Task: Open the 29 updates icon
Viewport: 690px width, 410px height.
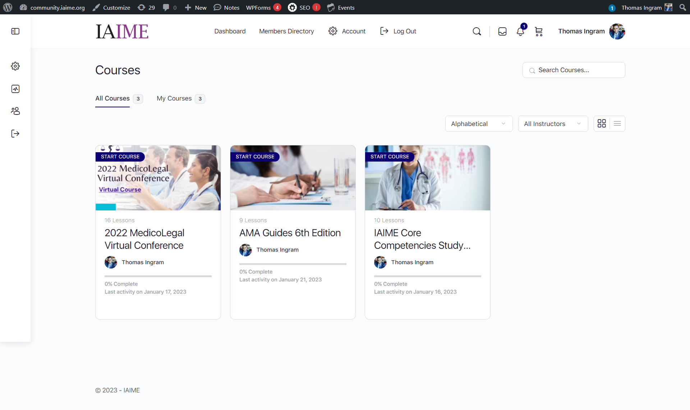Action: tap(146, 8)
